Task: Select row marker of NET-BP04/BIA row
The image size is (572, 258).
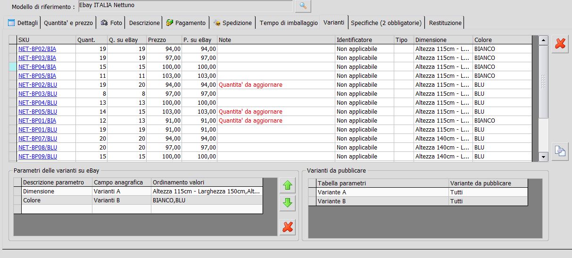Action: (x=13, y=67)
